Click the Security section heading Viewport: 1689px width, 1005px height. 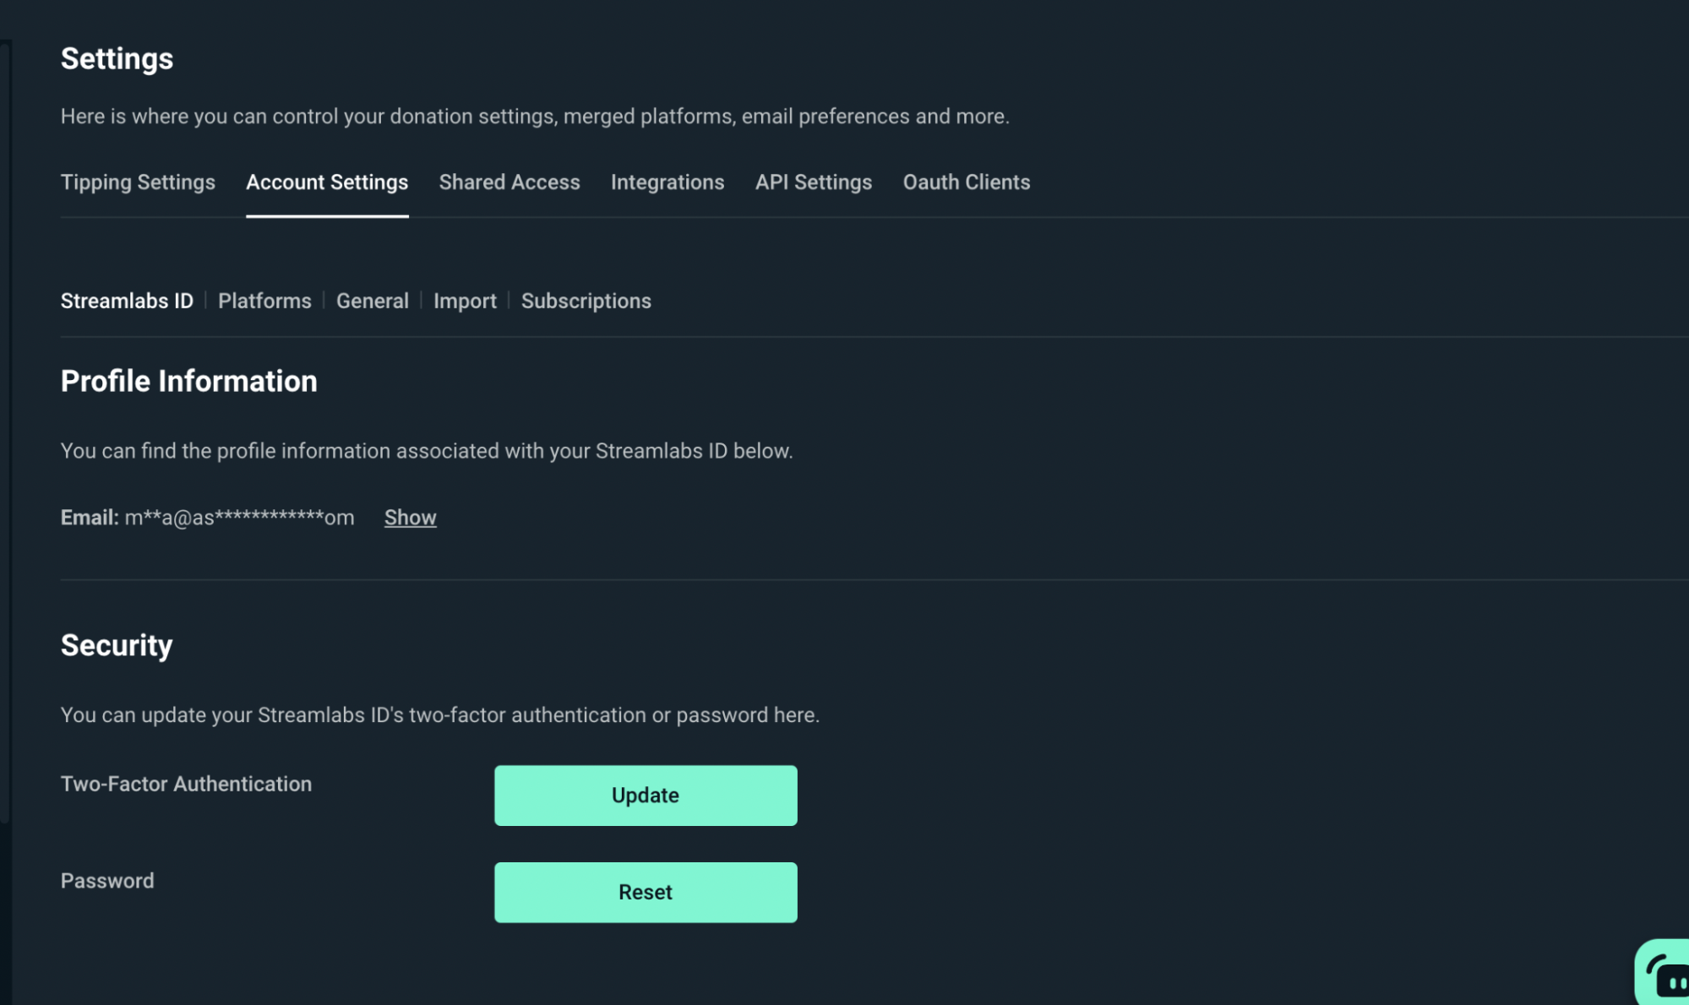point(117,645)
